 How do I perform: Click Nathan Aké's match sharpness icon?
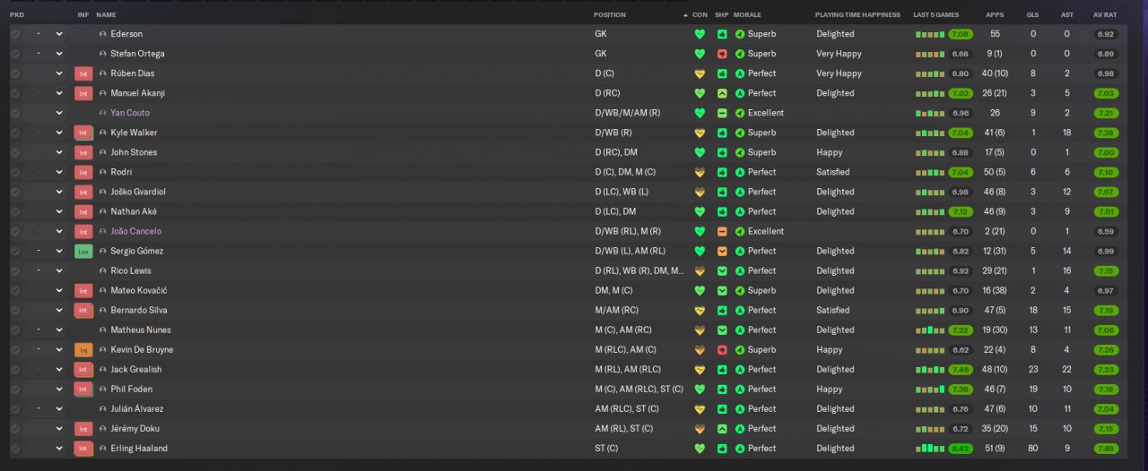click(x=722, y=211)
